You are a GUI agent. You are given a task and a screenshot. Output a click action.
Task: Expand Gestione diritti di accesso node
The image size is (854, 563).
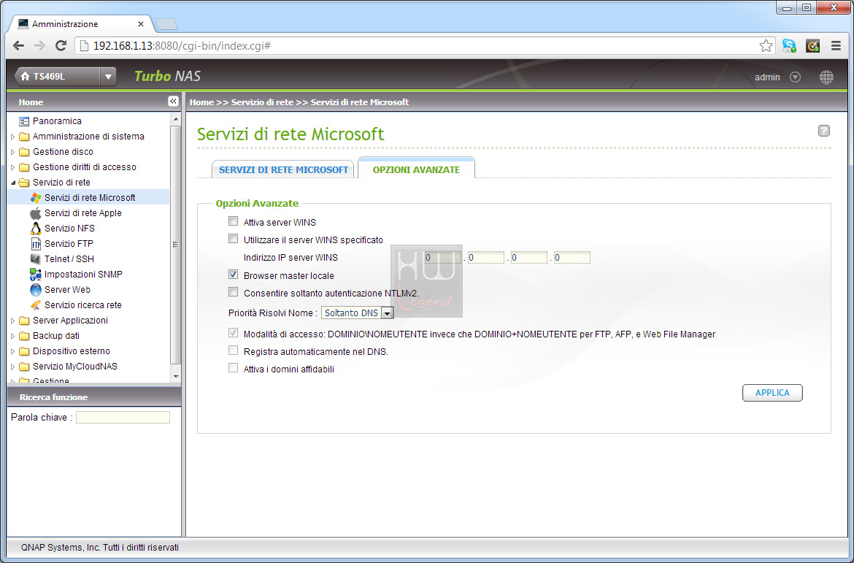point(13,166)
